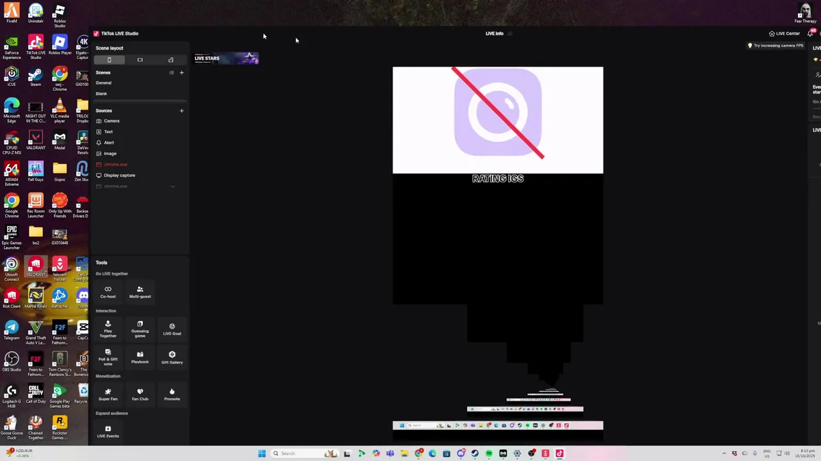Viewport: 821px width, 461px height.
Task: Select the Marvel Rivals desktop icon
Action: coord(35,298)
